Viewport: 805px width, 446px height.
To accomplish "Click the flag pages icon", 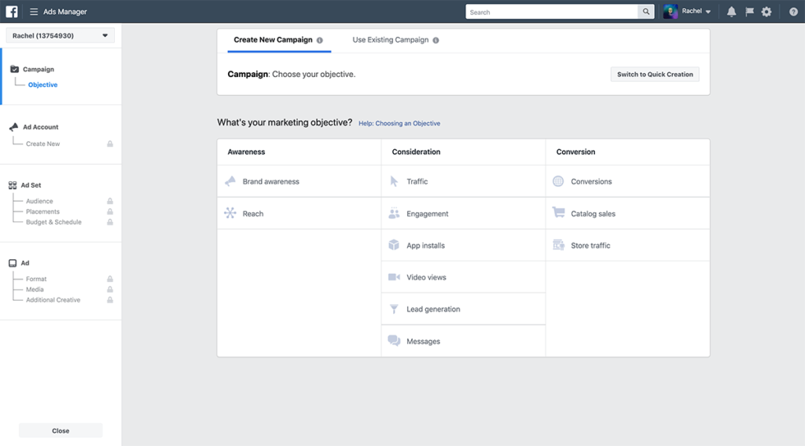I will (x=749, y=12).
